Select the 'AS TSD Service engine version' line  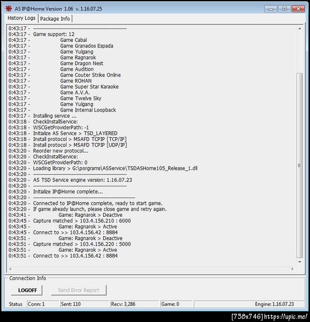coord(70,180)
